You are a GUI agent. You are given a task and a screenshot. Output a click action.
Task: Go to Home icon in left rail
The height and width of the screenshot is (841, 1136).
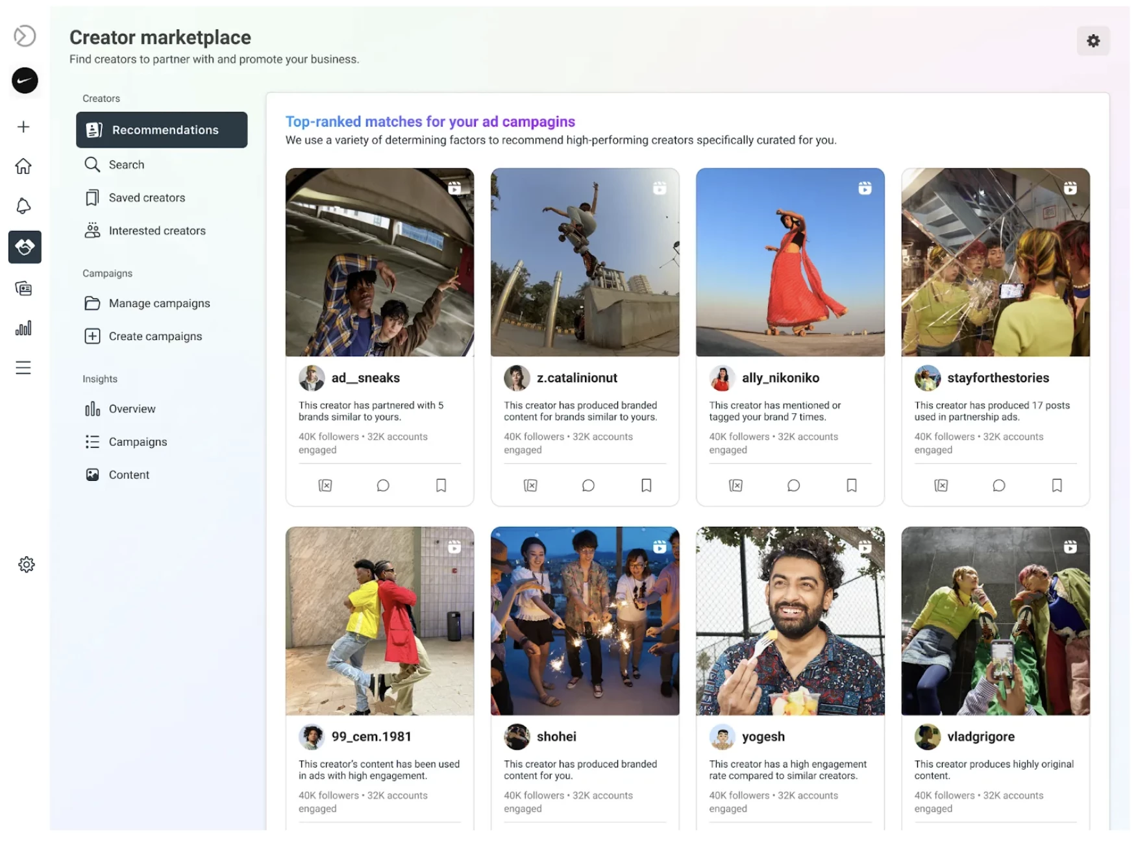[23, 166]
